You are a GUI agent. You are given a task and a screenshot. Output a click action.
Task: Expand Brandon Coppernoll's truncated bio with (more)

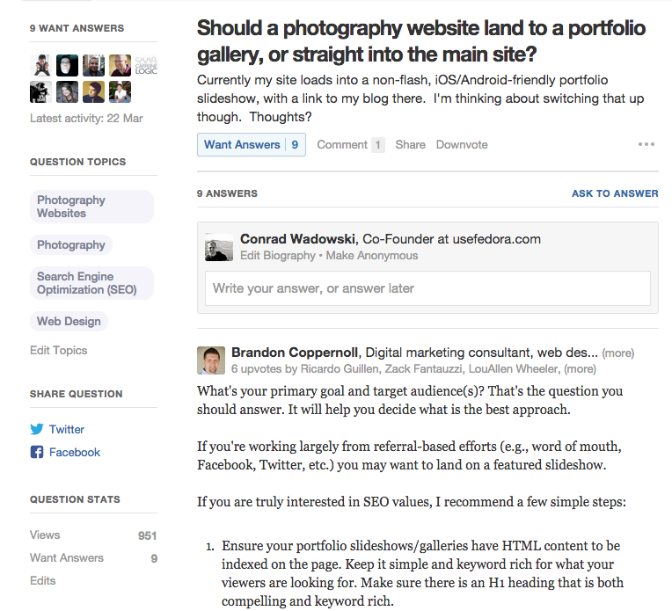click(x=618, y=353)
